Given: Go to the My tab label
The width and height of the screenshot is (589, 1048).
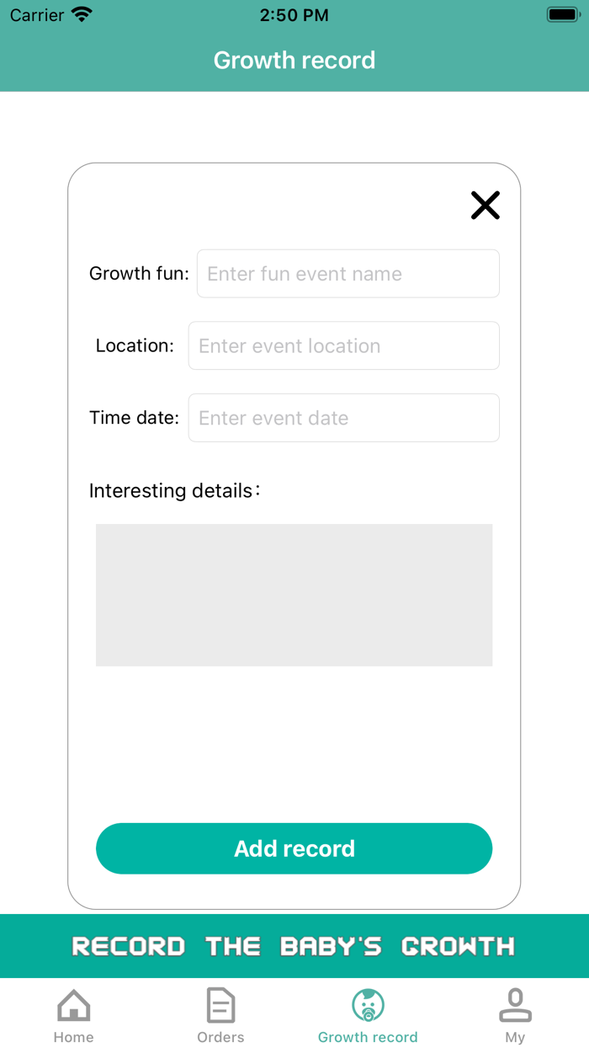Looking at the screenshot, I should [515, 1037].
